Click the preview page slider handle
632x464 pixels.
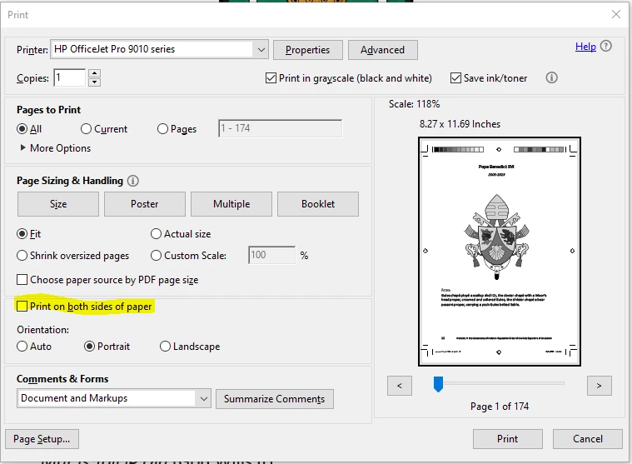tap(438, 384)
